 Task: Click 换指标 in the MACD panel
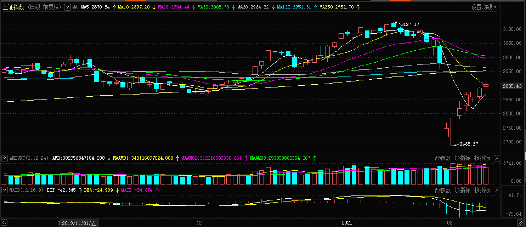[482, 190]
